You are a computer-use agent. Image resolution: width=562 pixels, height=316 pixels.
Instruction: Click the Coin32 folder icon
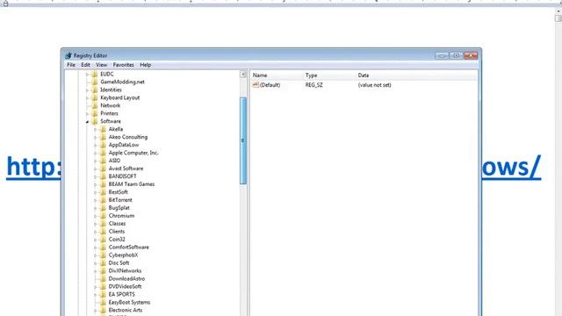point(103,240)
